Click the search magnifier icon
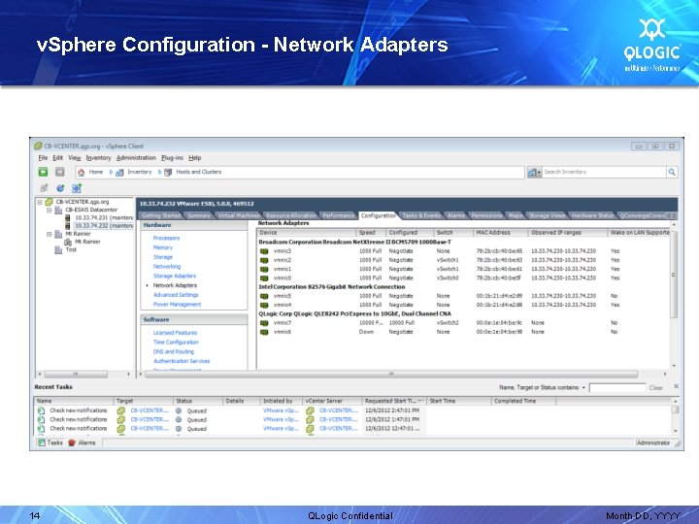Image resolution: width=699 pixels, height=524 pixels. click(672, 172)
